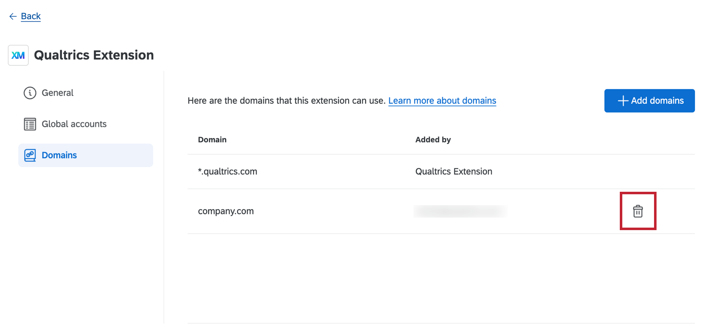Click the plus icon inside Add domains button
The width and height of the screenshot is (710, 336).
622,100
